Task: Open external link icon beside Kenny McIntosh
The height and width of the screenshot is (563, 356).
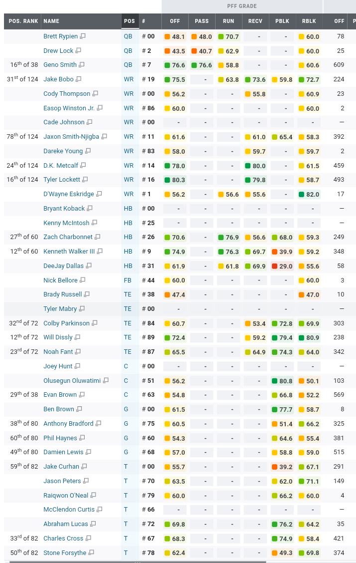Action: click(95, 223)
